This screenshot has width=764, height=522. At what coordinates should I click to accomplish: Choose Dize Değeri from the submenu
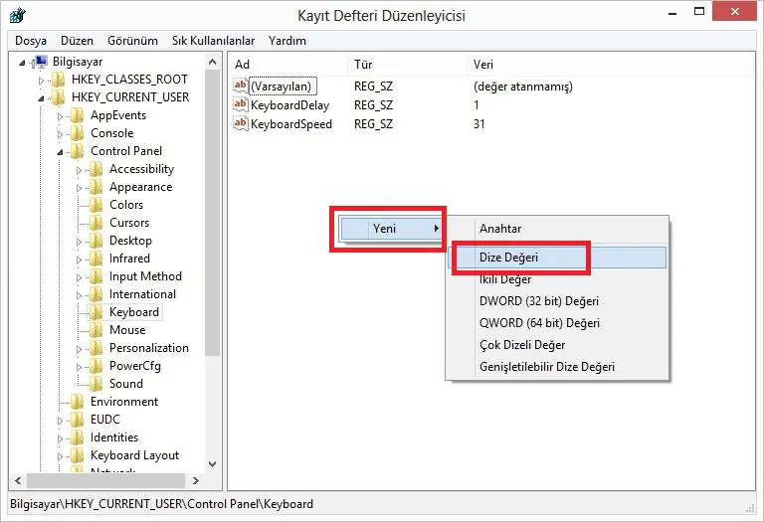pyautogui.click(x=557, y=258)
